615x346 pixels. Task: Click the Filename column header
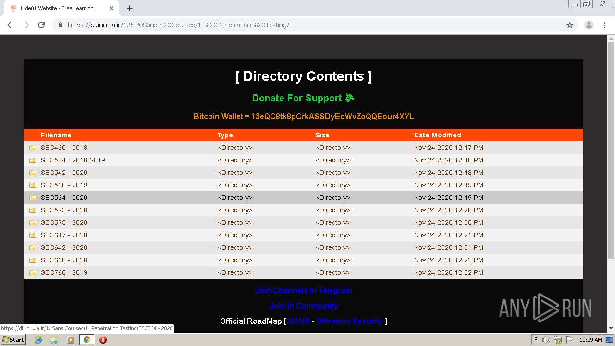tap(56, 135)
